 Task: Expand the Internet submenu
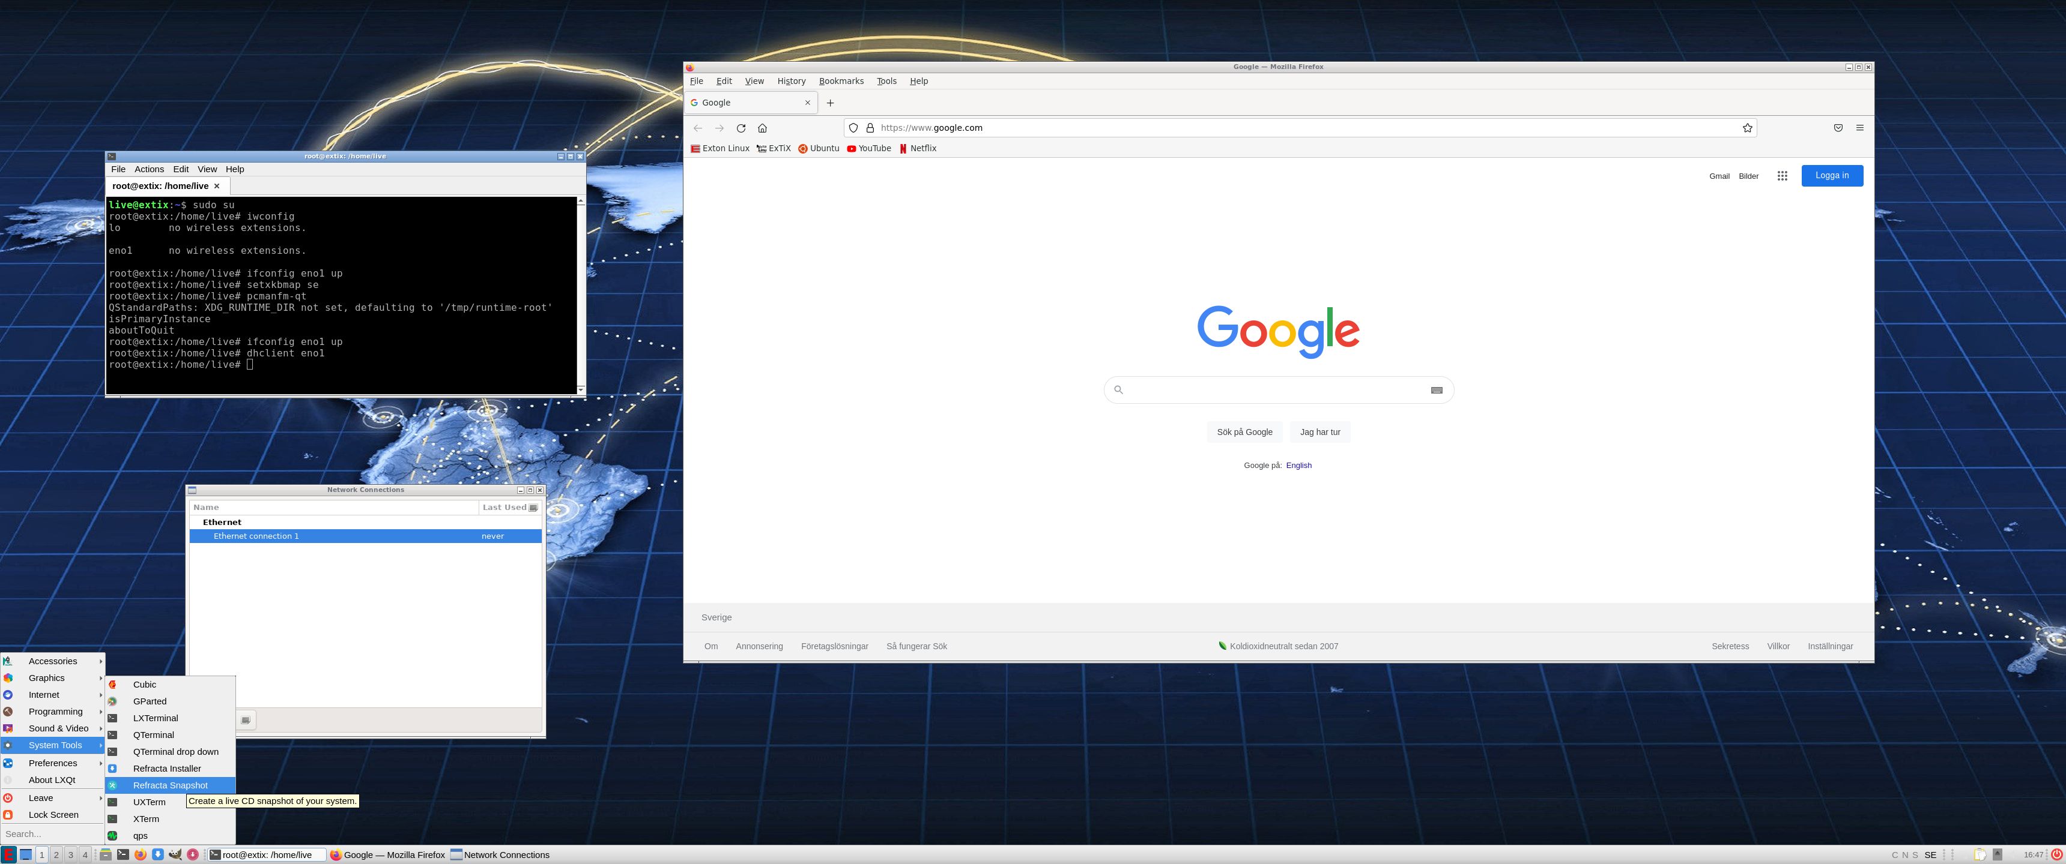pyautogui.click(x=53, y=695)
